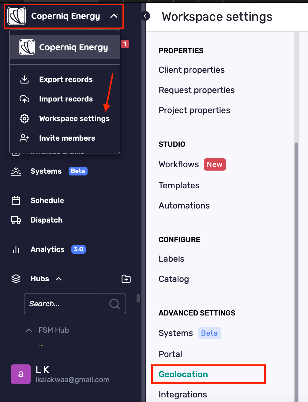The height and width of the screenshot is (402, 308).
Task: Click the Workspace settings gear icon
Action: click(24, 119)
